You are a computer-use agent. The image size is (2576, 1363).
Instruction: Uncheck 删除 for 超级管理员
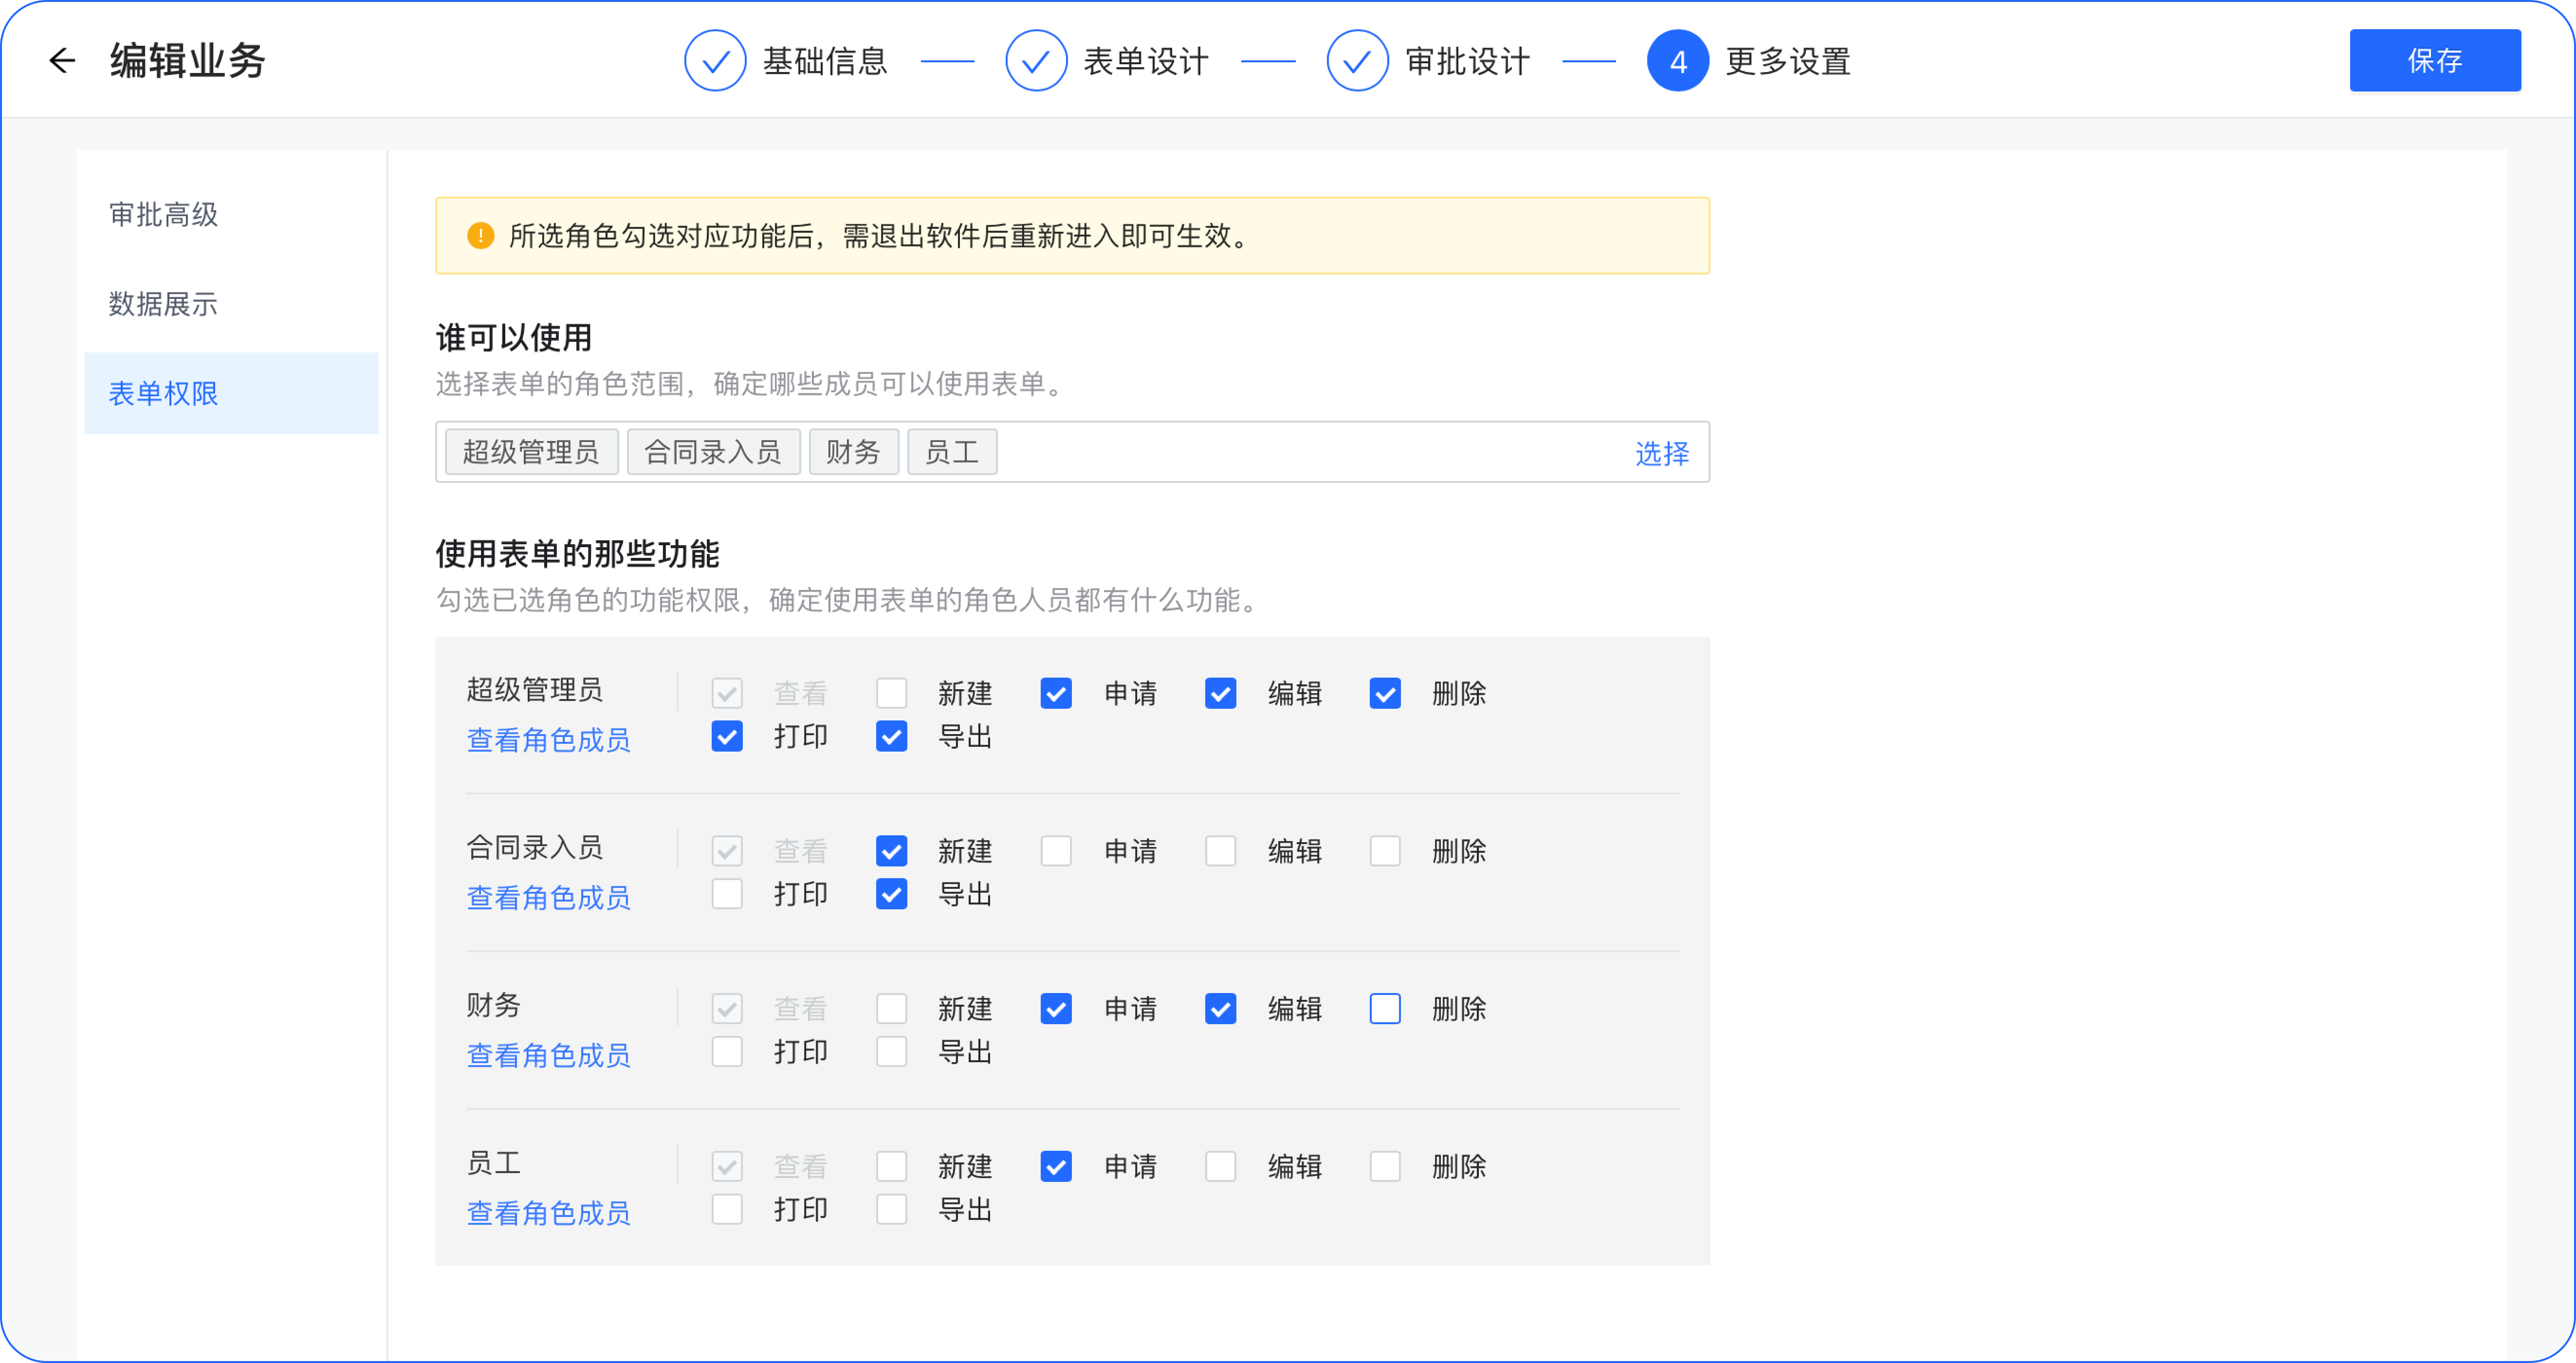coord(1385,693)
